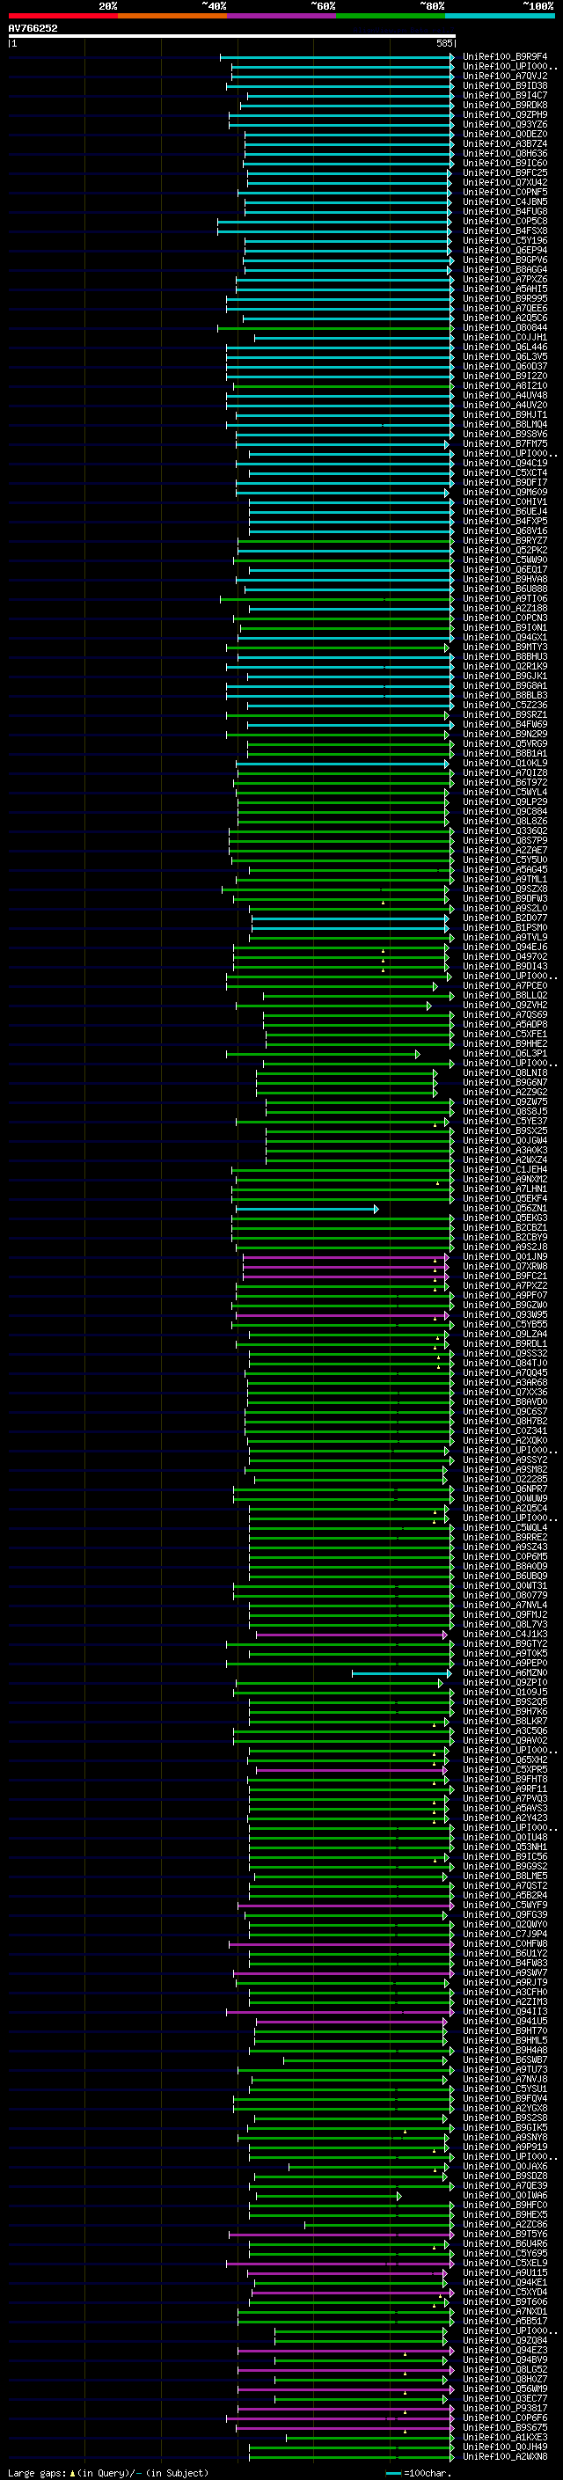Open hit UniRef100_Q0WUW9

(x=505, y=1498)
